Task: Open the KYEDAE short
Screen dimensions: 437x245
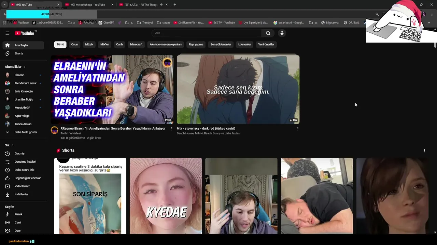Action: tap(166, 196)
